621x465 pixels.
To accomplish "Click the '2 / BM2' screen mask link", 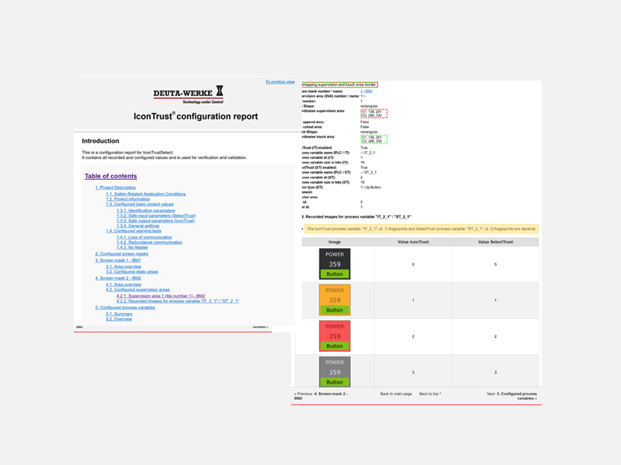I will point(366,91).
